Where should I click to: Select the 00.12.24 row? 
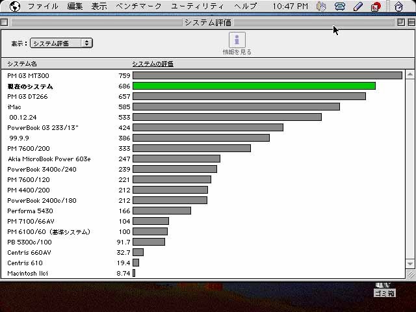pos(203,117)
